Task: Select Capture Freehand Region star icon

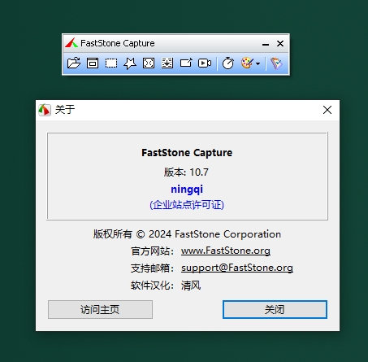Action: (130, 63)
